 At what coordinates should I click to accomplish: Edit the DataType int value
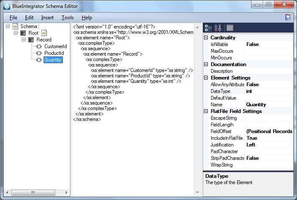click(269, 91)
